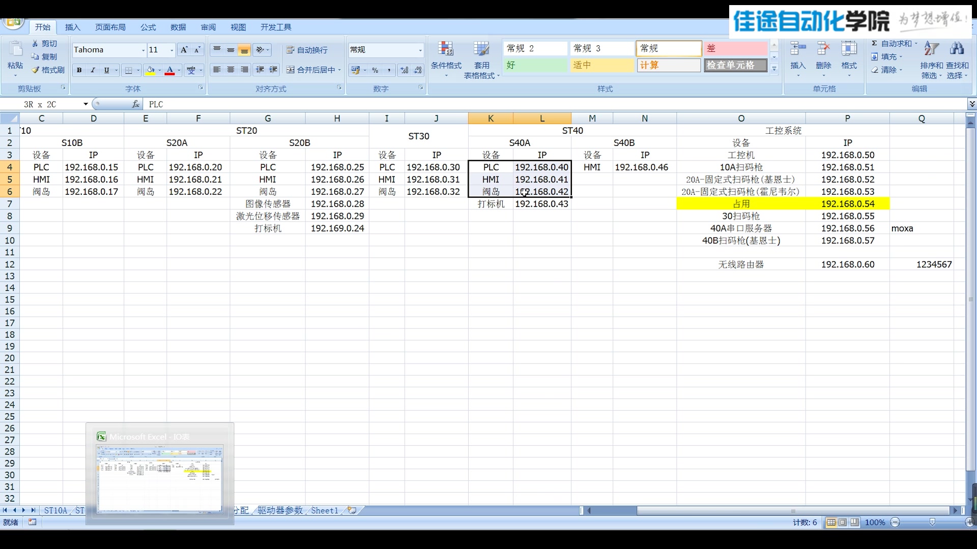Switch to the 数据 ribbon tab
Viewport: 977px width, 549px height.
[x=178, y=27]
